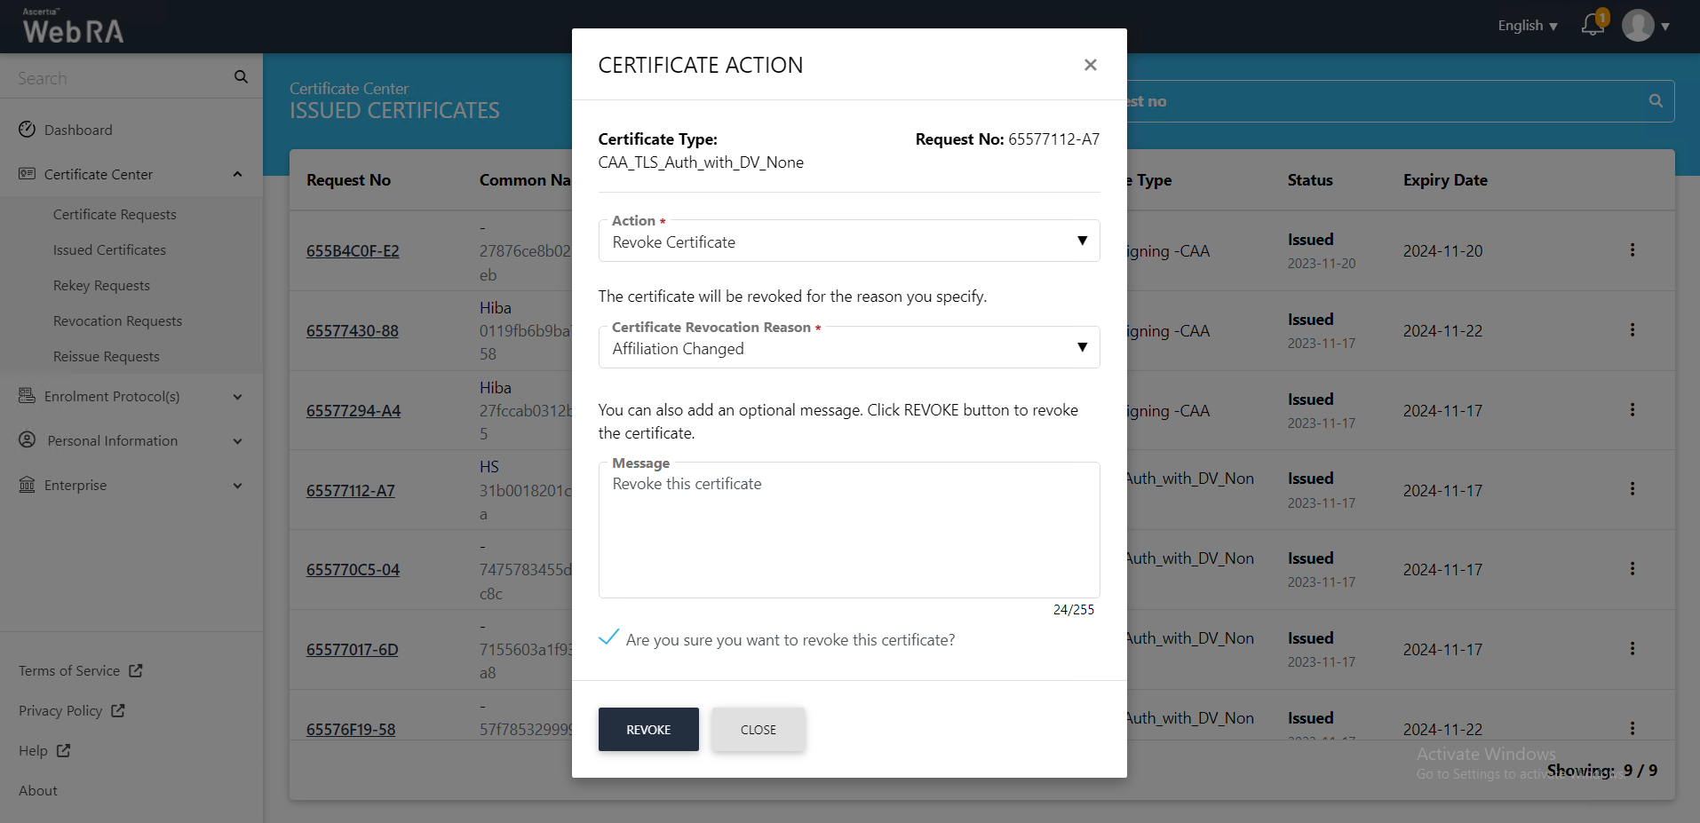Screen dimensions: 1700x823
Task: Go to Rekey Requests in sidebar
Action: point(101,286)
